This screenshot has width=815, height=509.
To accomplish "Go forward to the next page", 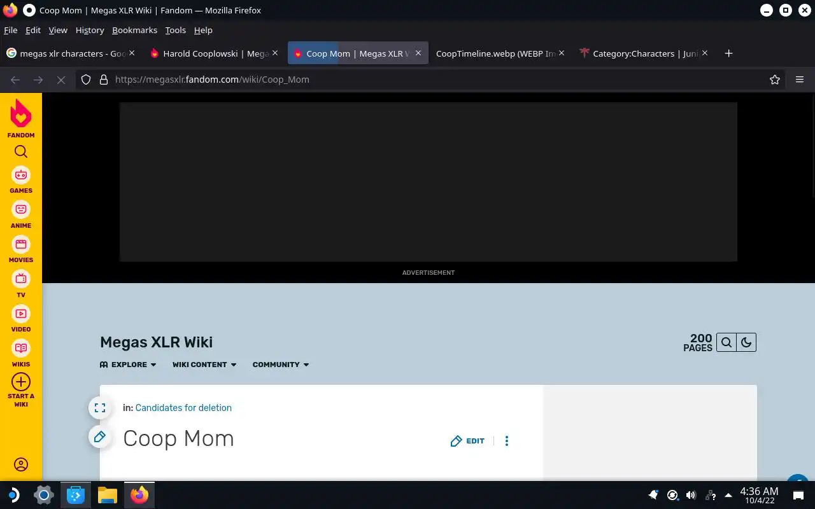I will (x=38, y=80).
